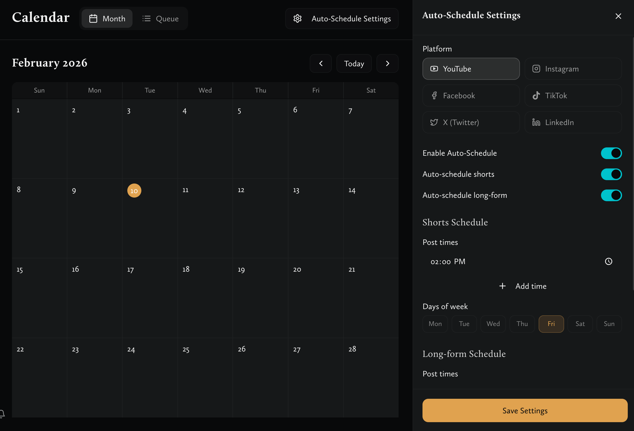Select the Instagram platform icon
634x431 pixels.
(x=536, y=69)
